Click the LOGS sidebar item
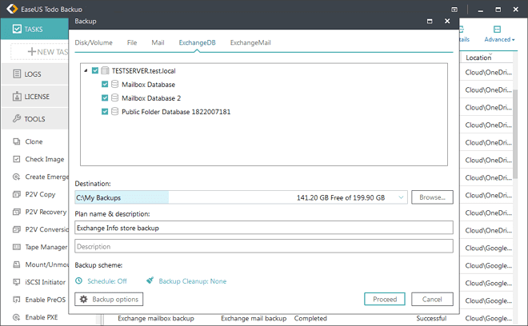The width and height of the screenshot is (528, 326). [x=34, y=74]
